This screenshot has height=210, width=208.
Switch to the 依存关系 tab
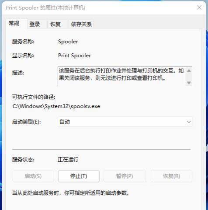(81, 24)
